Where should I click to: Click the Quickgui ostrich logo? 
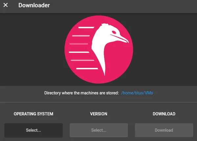click(x=99, y=50)
